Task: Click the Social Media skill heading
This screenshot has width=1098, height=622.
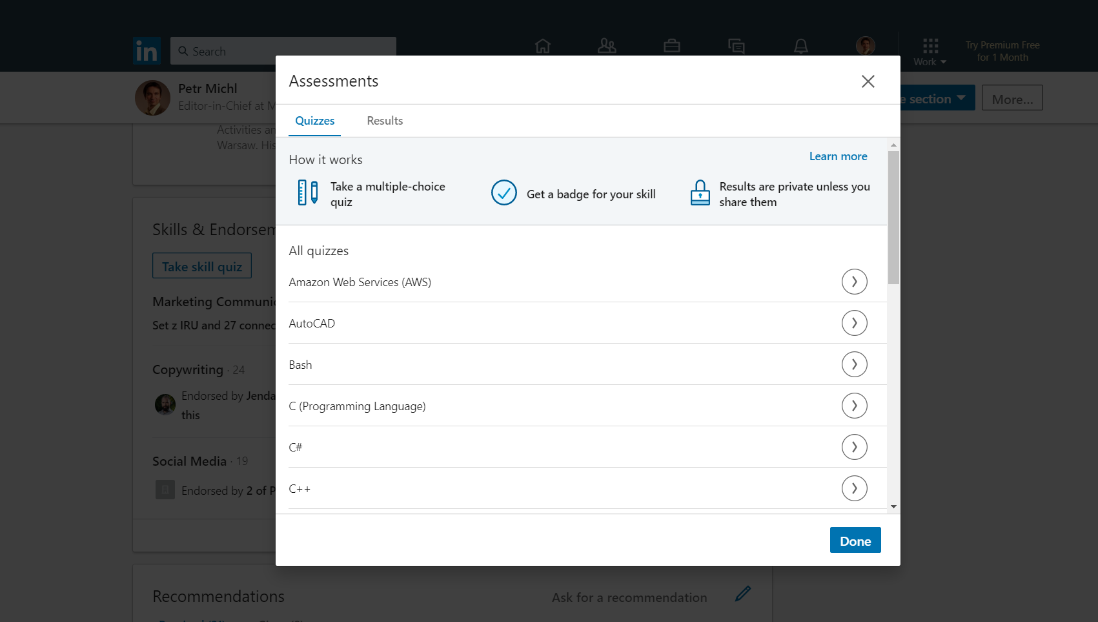Action: tap(189, 461)
